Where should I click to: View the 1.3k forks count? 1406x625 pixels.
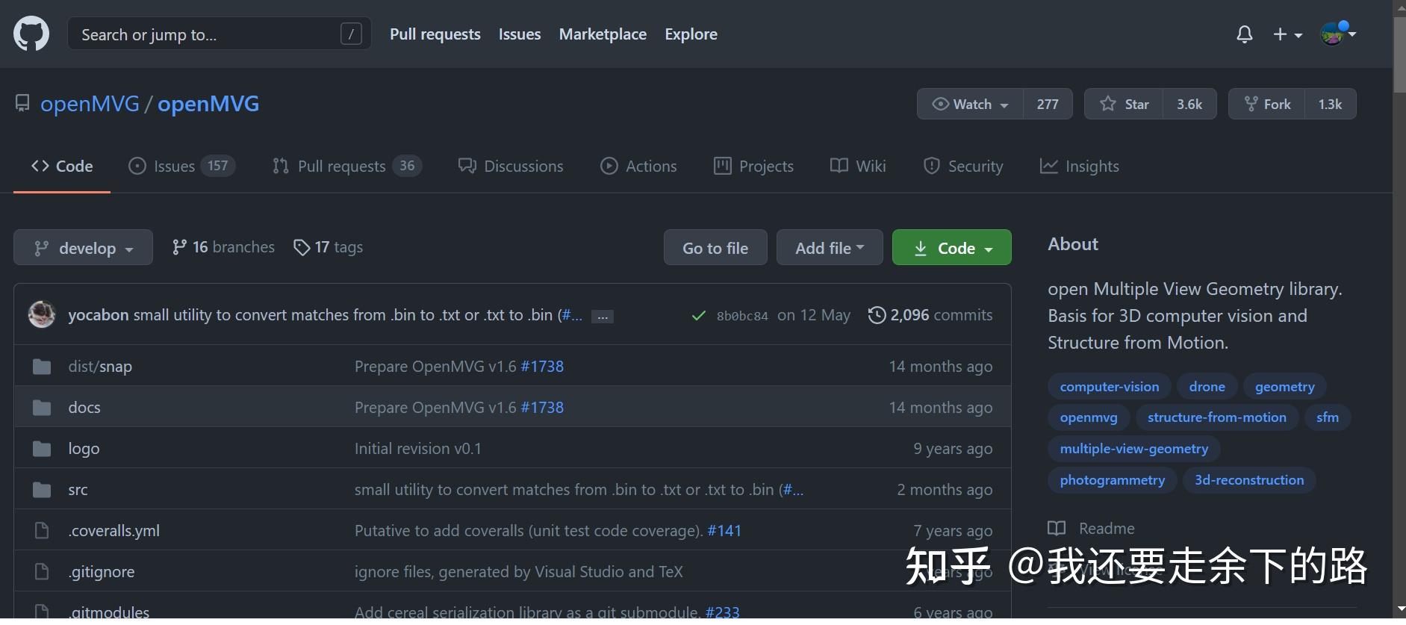coord(1331,104)
